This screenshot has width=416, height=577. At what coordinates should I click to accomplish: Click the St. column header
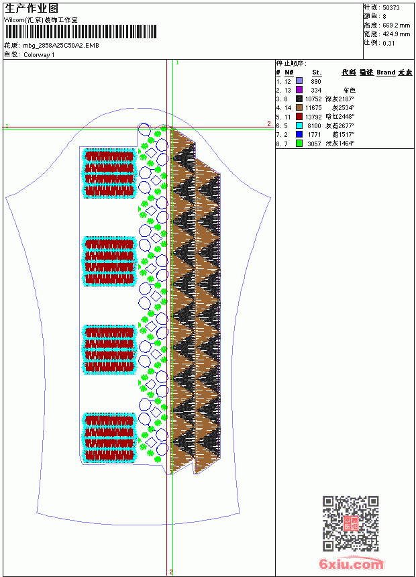click(x=317, y=72)
